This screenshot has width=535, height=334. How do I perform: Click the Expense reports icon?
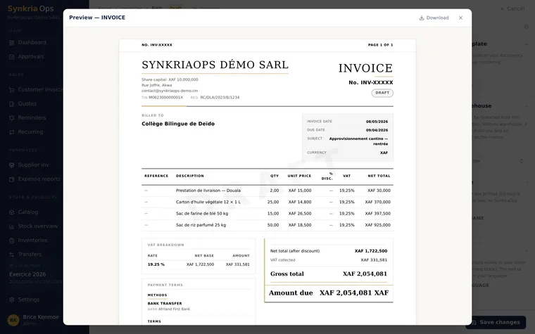click(11, 179)
